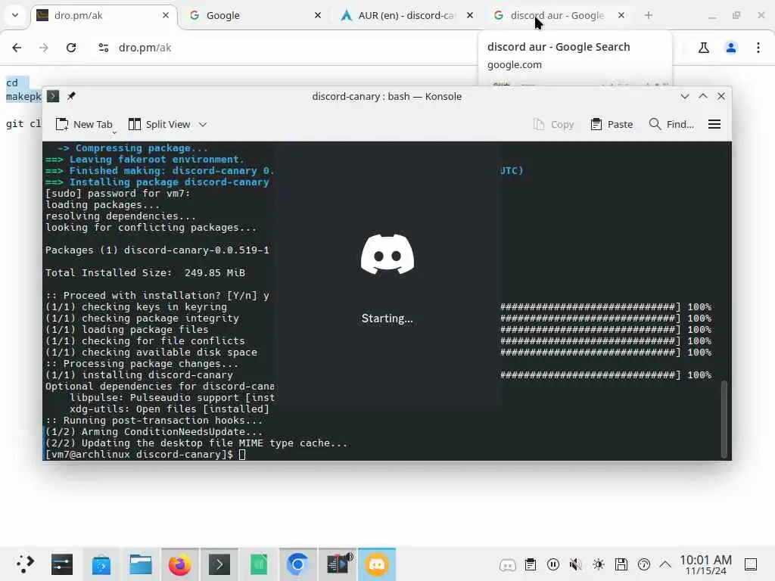
Task: Open site information icon in address bar
Action: click(x=103, y=48)
